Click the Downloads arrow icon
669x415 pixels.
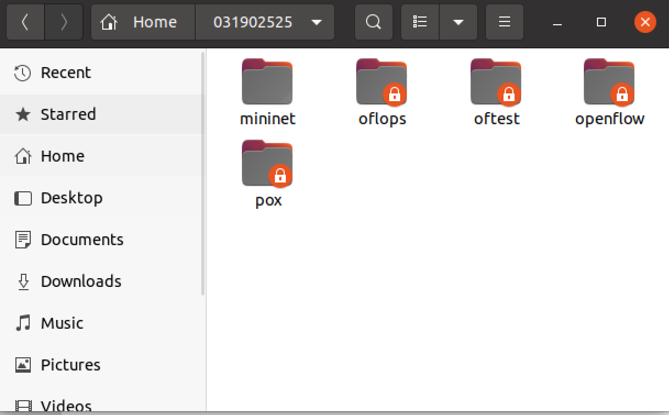pos(23,281)
